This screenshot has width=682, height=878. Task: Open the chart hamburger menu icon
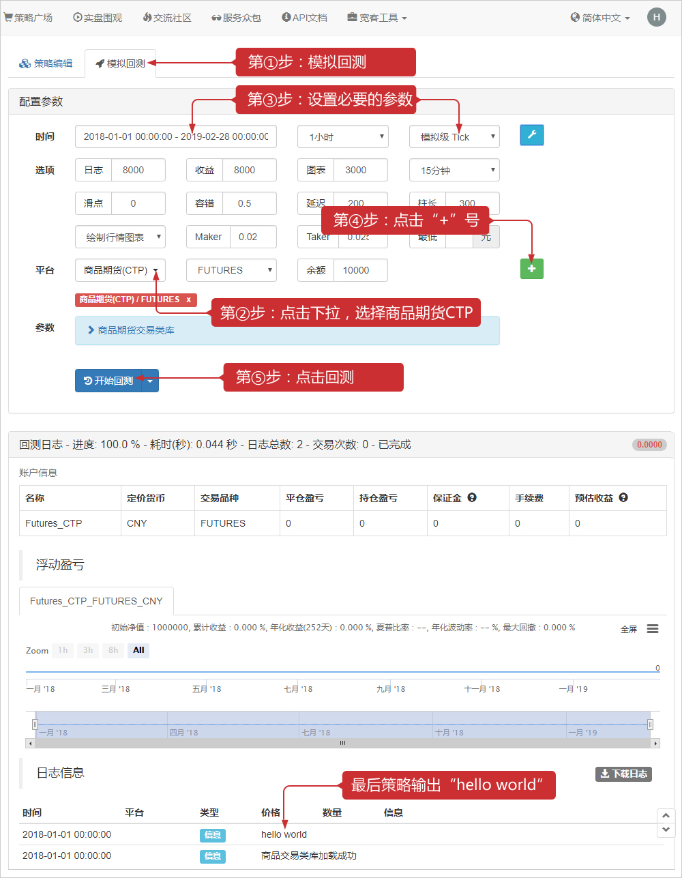tap(653, 629)
